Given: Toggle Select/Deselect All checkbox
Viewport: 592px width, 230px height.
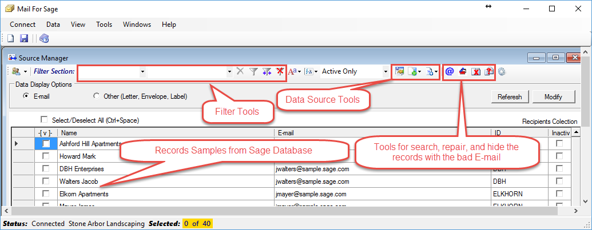Looking at the screenshot, I should coord(44,120).
